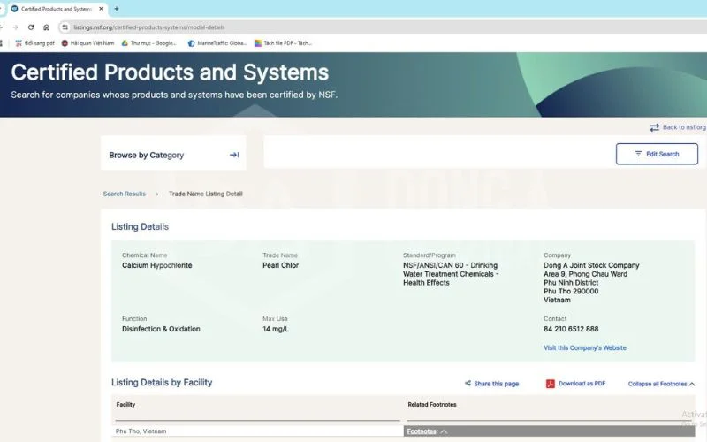Open a new tab with plus icon

pos(117,9)
